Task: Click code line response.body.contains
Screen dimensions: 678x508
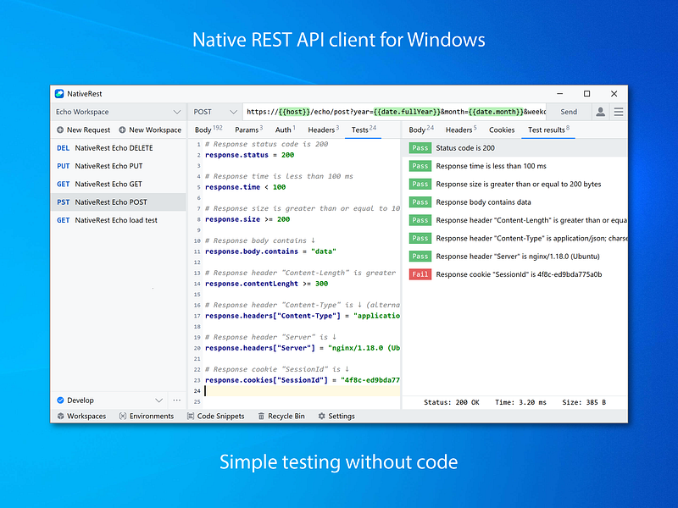Action: click(x=270, y=251)
